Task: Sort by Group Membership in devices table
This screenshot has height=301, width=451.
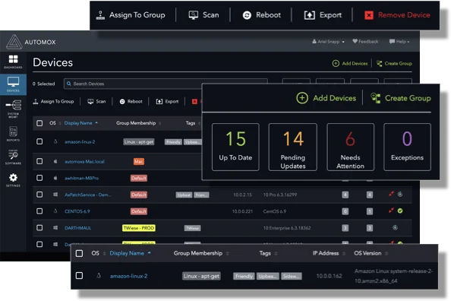Action: click(138, 123)
